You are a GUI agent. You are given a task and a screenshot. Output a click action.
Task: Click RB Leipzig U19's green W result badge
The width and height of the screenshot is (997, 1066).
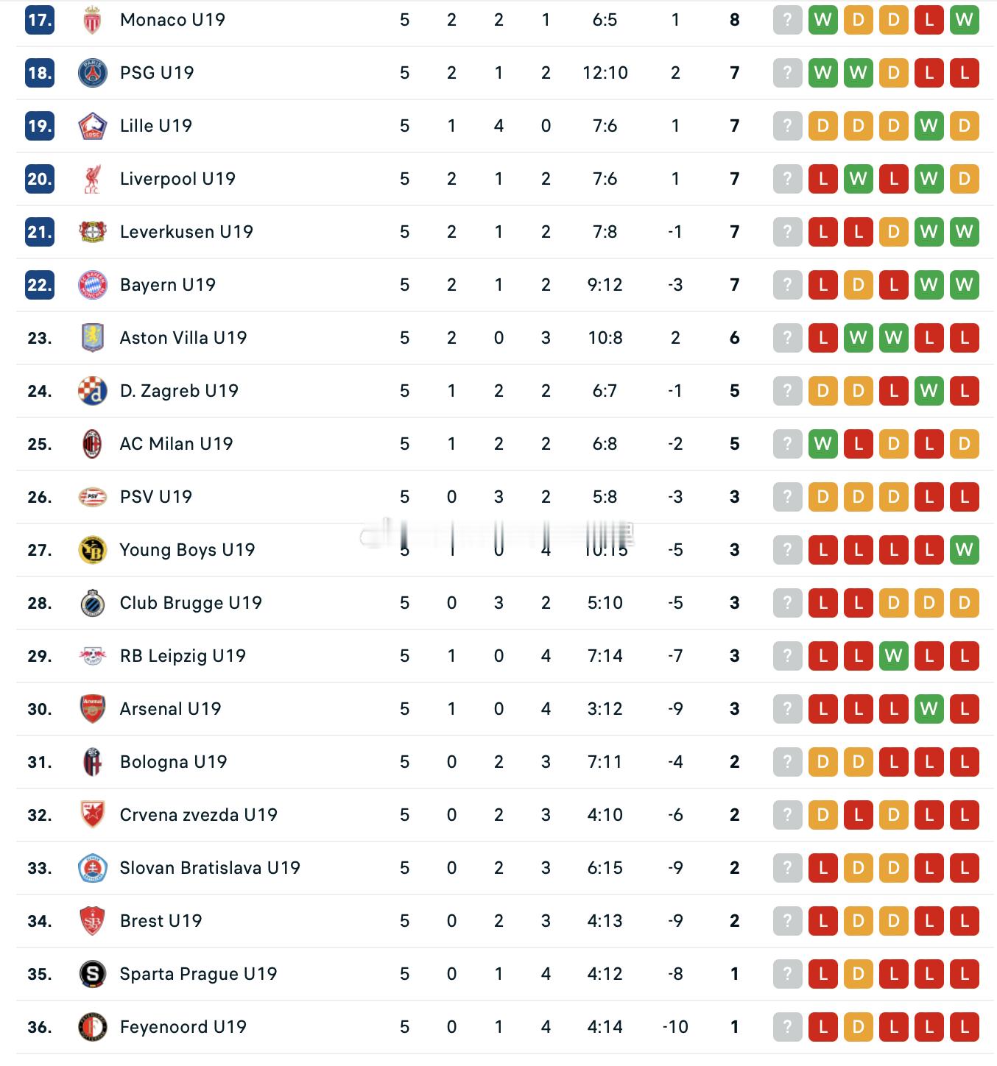pyautogui.click(x=893, y=656)
